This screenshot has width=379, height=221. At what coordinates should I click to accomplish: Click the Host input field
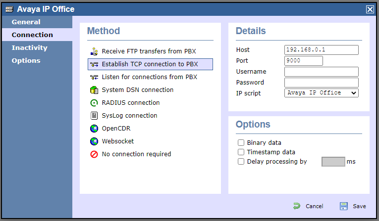[x=321, y=50]
